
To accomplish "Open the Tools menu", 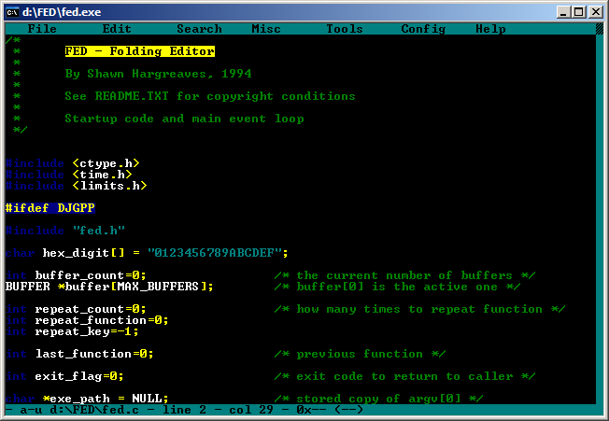I will click(x=345, y=29).
